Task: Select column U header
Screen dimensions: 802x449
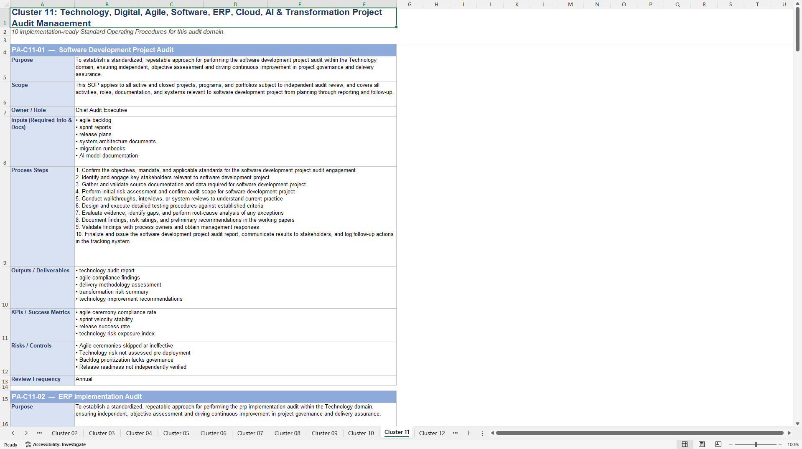Action: [784, 4]
